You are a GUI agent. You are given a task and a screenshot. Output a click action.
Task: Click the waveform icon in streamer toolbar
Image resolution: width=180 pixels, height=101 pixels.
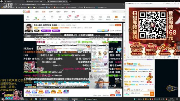pos(28,17)
